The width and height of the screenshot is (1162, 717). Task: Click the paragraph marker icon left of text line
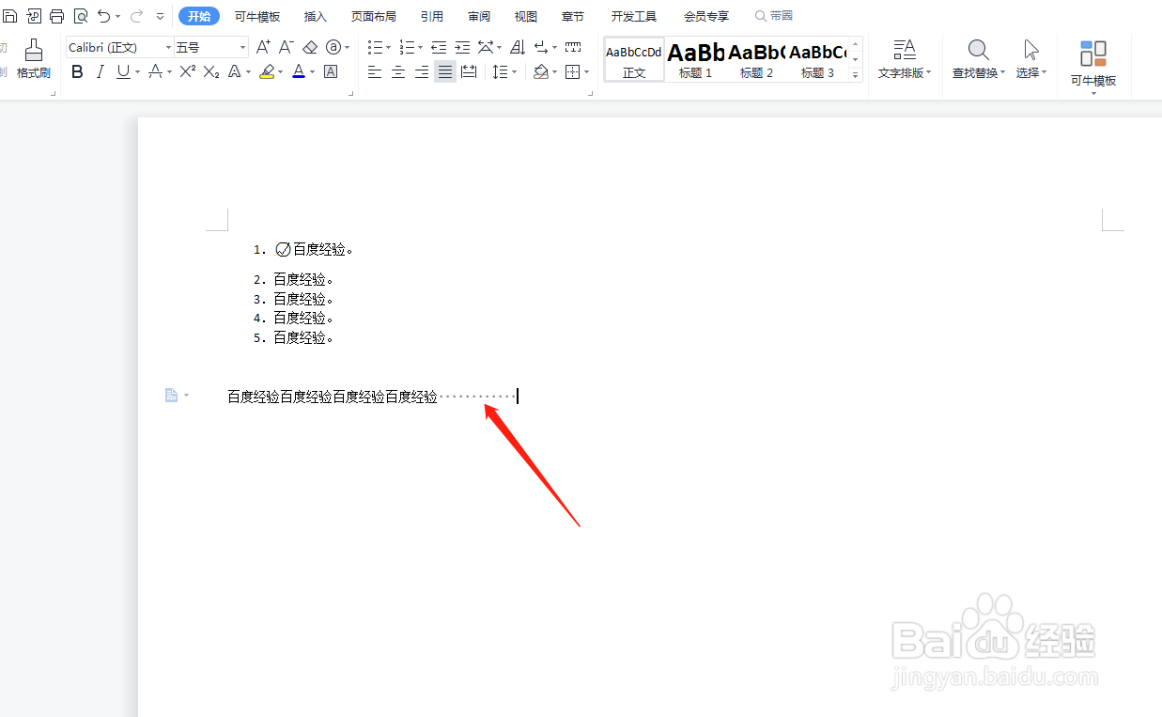[x=171, y=395]
